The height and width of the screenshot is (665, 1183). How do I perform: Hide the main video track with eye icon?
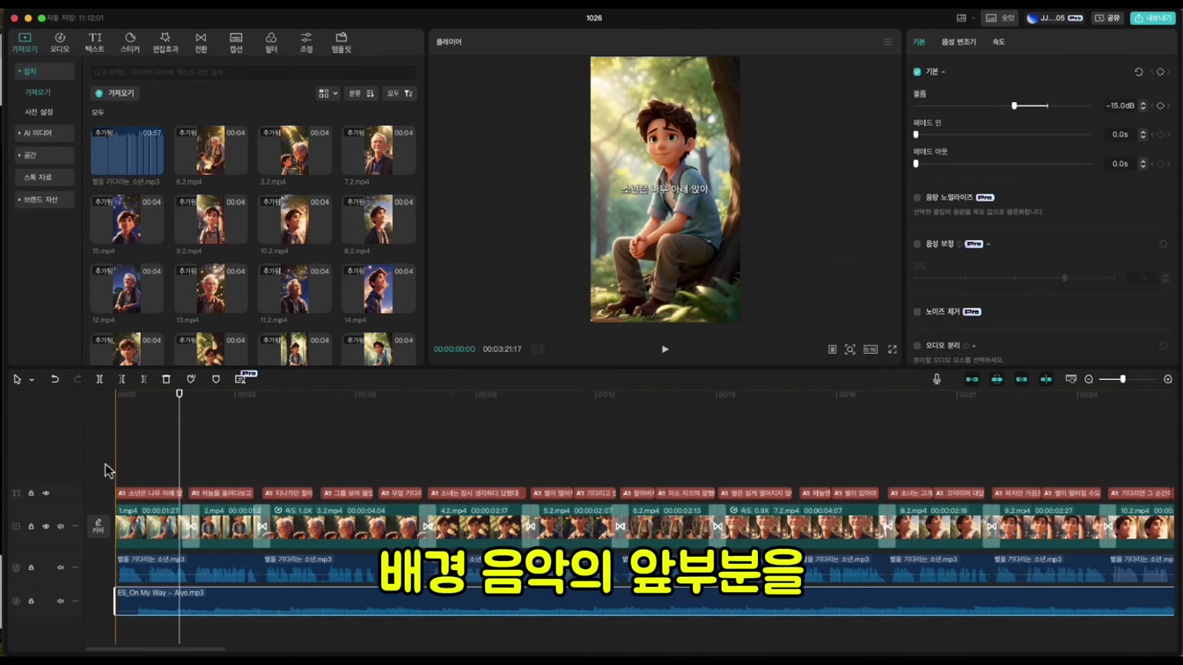[46, 527]
